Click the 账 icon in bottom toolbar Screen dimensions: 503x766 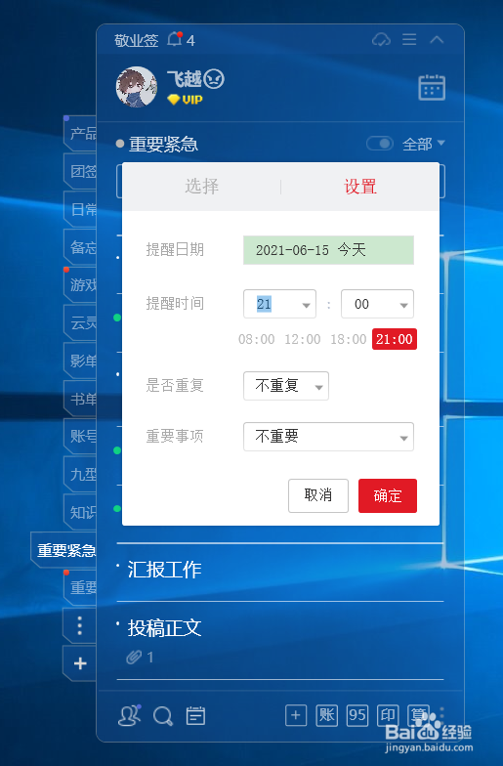point(326,715)
